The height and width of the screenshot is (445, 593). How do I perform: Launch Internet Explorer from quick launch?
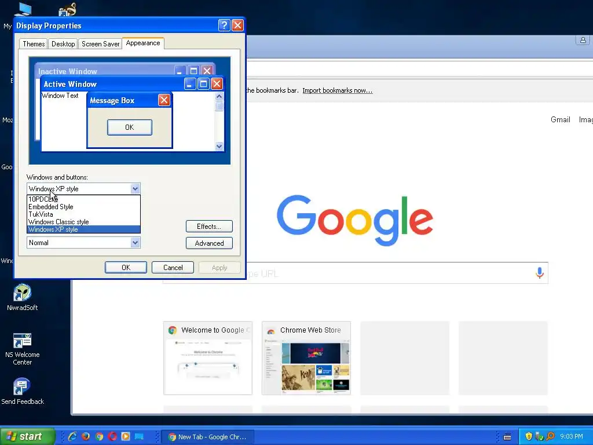[72, 436]
